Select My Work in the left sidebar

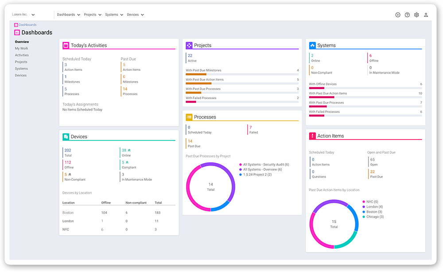[21, 49]
